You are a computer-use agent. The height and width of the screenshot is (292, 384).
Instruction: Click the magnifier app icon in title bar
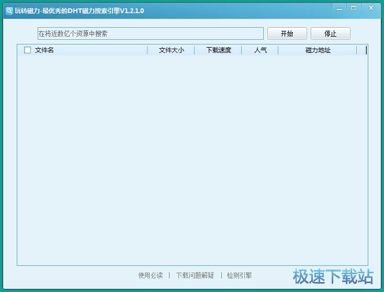(x=9, y=11)
